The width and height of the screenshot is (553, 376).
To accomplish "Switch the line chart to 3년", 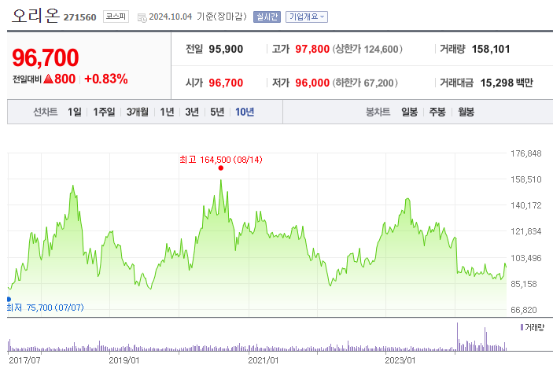I will click(x=192, y=112).
